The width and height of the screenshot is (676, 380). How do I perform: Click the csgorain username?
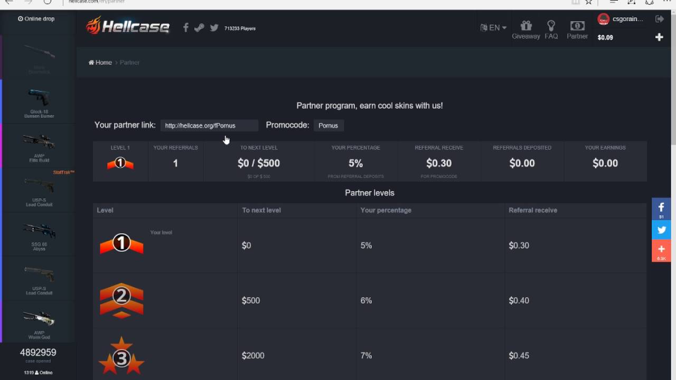(x=628, y=19)
